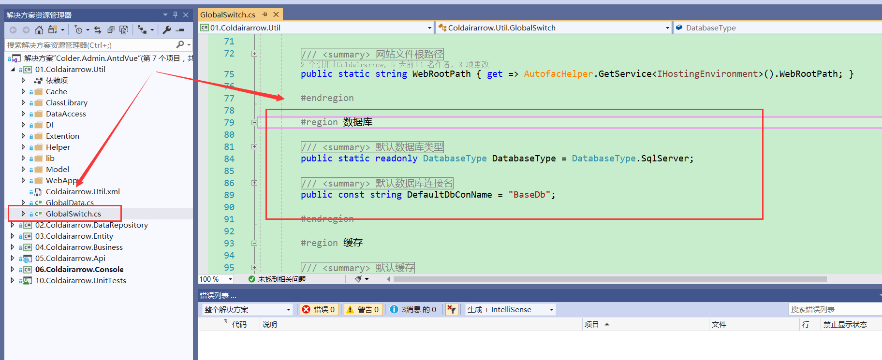This screenshot has width=882, height=360.
Task: Select the GlobalSwitch.cs editor tab
Action: coord(228,14)
